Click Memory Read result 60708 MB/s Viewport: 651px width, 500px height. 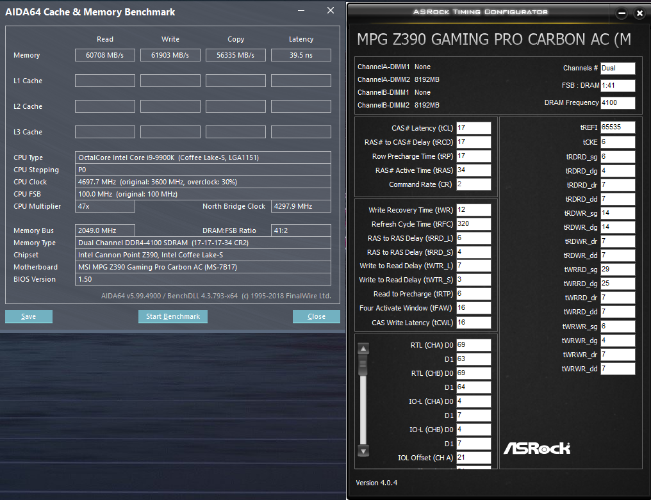(x=105, y=55)
